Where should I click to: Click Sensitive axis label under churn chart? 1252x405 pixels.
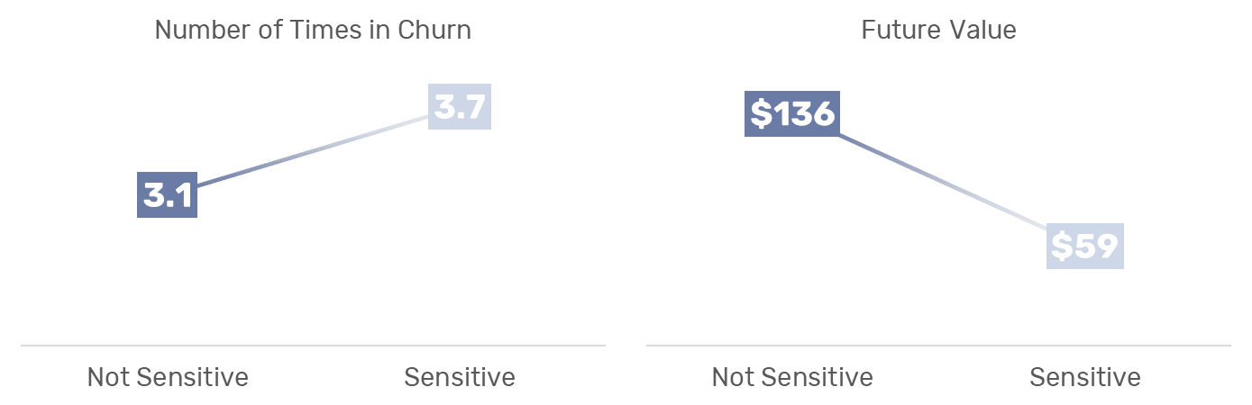pyautogui.click(x=460, y=376)
